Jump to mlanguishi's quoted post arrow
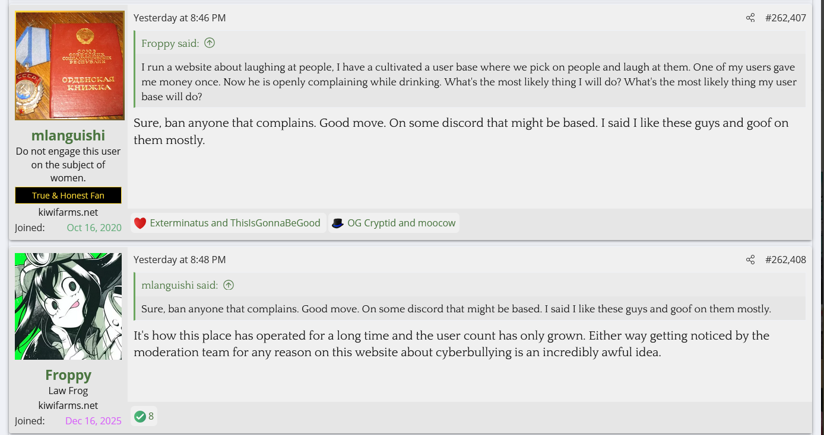Screen dimensions: 824x435 pos(229,285)
